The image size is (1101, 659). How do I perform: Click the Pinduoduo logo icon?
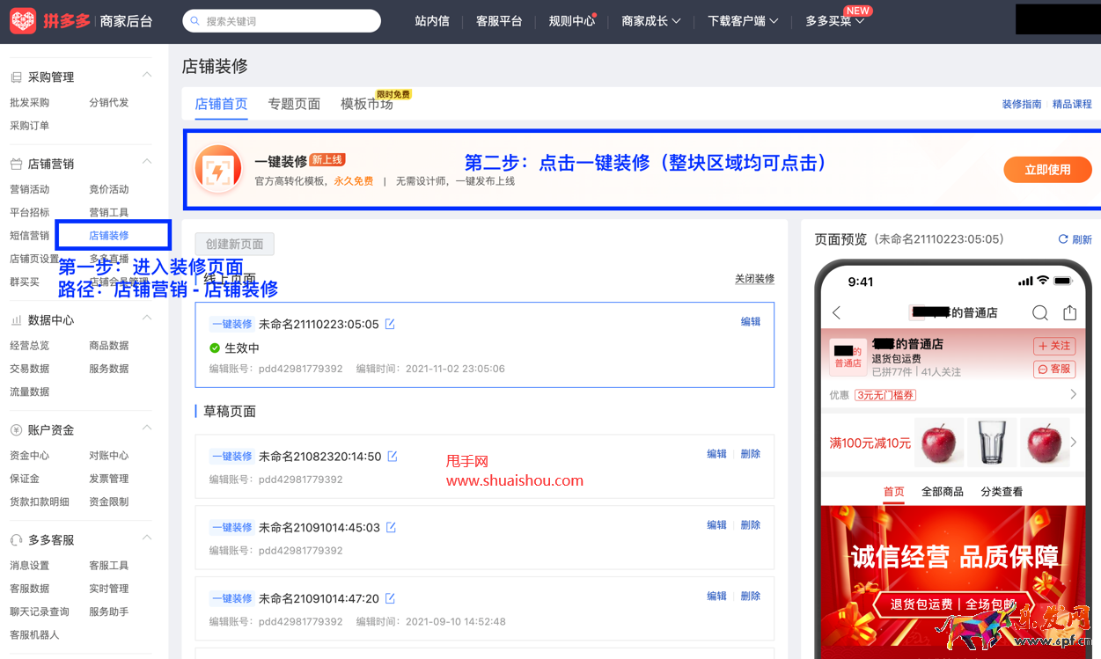[22, 21]
